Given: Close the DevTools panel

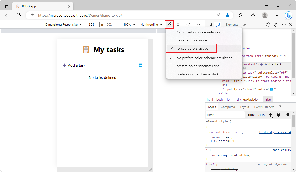Looking at the screenshot, I should 291,24.
